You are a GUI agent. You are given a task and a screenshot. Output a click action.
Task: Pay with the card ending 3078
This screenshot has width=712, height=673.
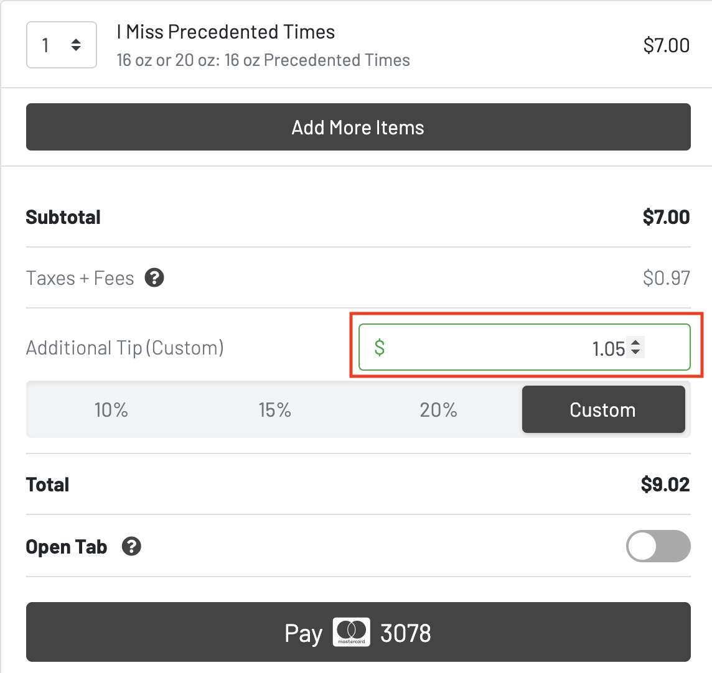tap(358, 632)
